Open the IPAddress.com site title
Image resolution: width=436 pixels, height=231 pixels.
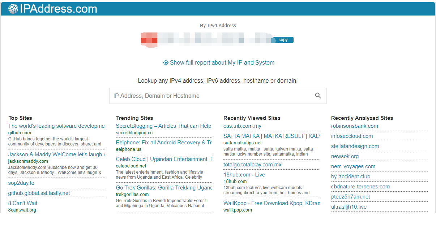[59, 9]
